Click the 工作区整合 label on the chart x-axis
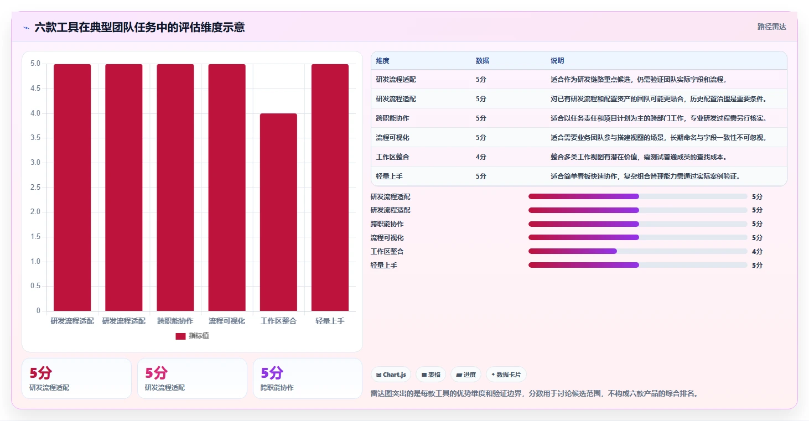 278,321
